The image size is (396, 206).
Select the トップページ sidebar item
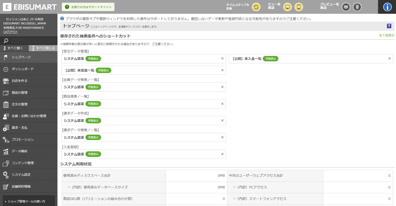tap(19, 57)
